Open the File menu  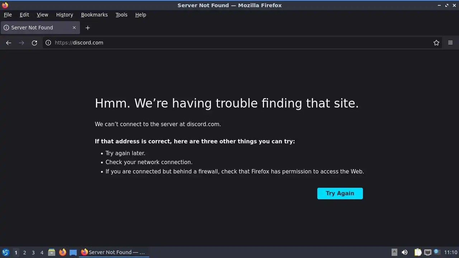tap(8, 15)
